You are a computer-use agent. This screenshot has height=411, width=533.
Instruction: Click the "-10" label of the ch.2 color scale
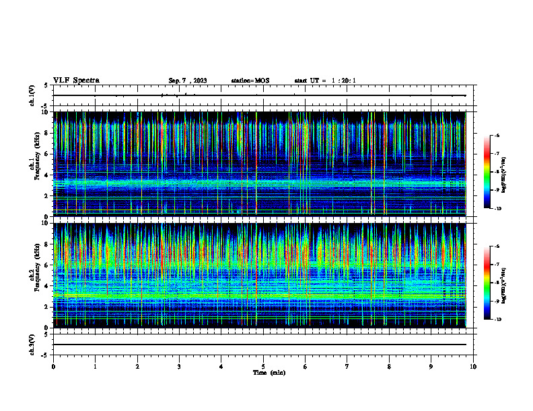click(x=498, y=319)
